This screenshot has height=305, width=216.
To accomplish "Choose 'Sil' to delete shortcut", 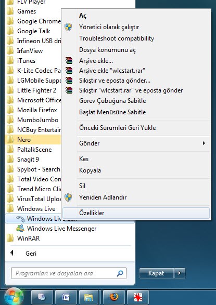I will [136, 186].
